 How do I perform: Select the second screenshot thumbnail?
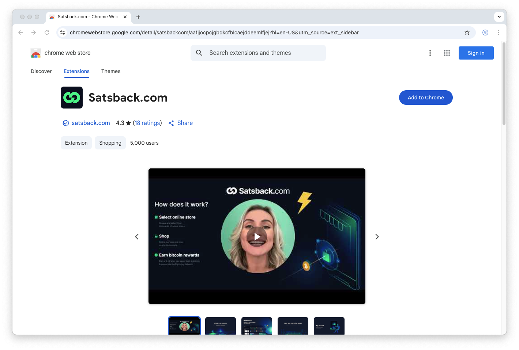(x=221, y=326)
